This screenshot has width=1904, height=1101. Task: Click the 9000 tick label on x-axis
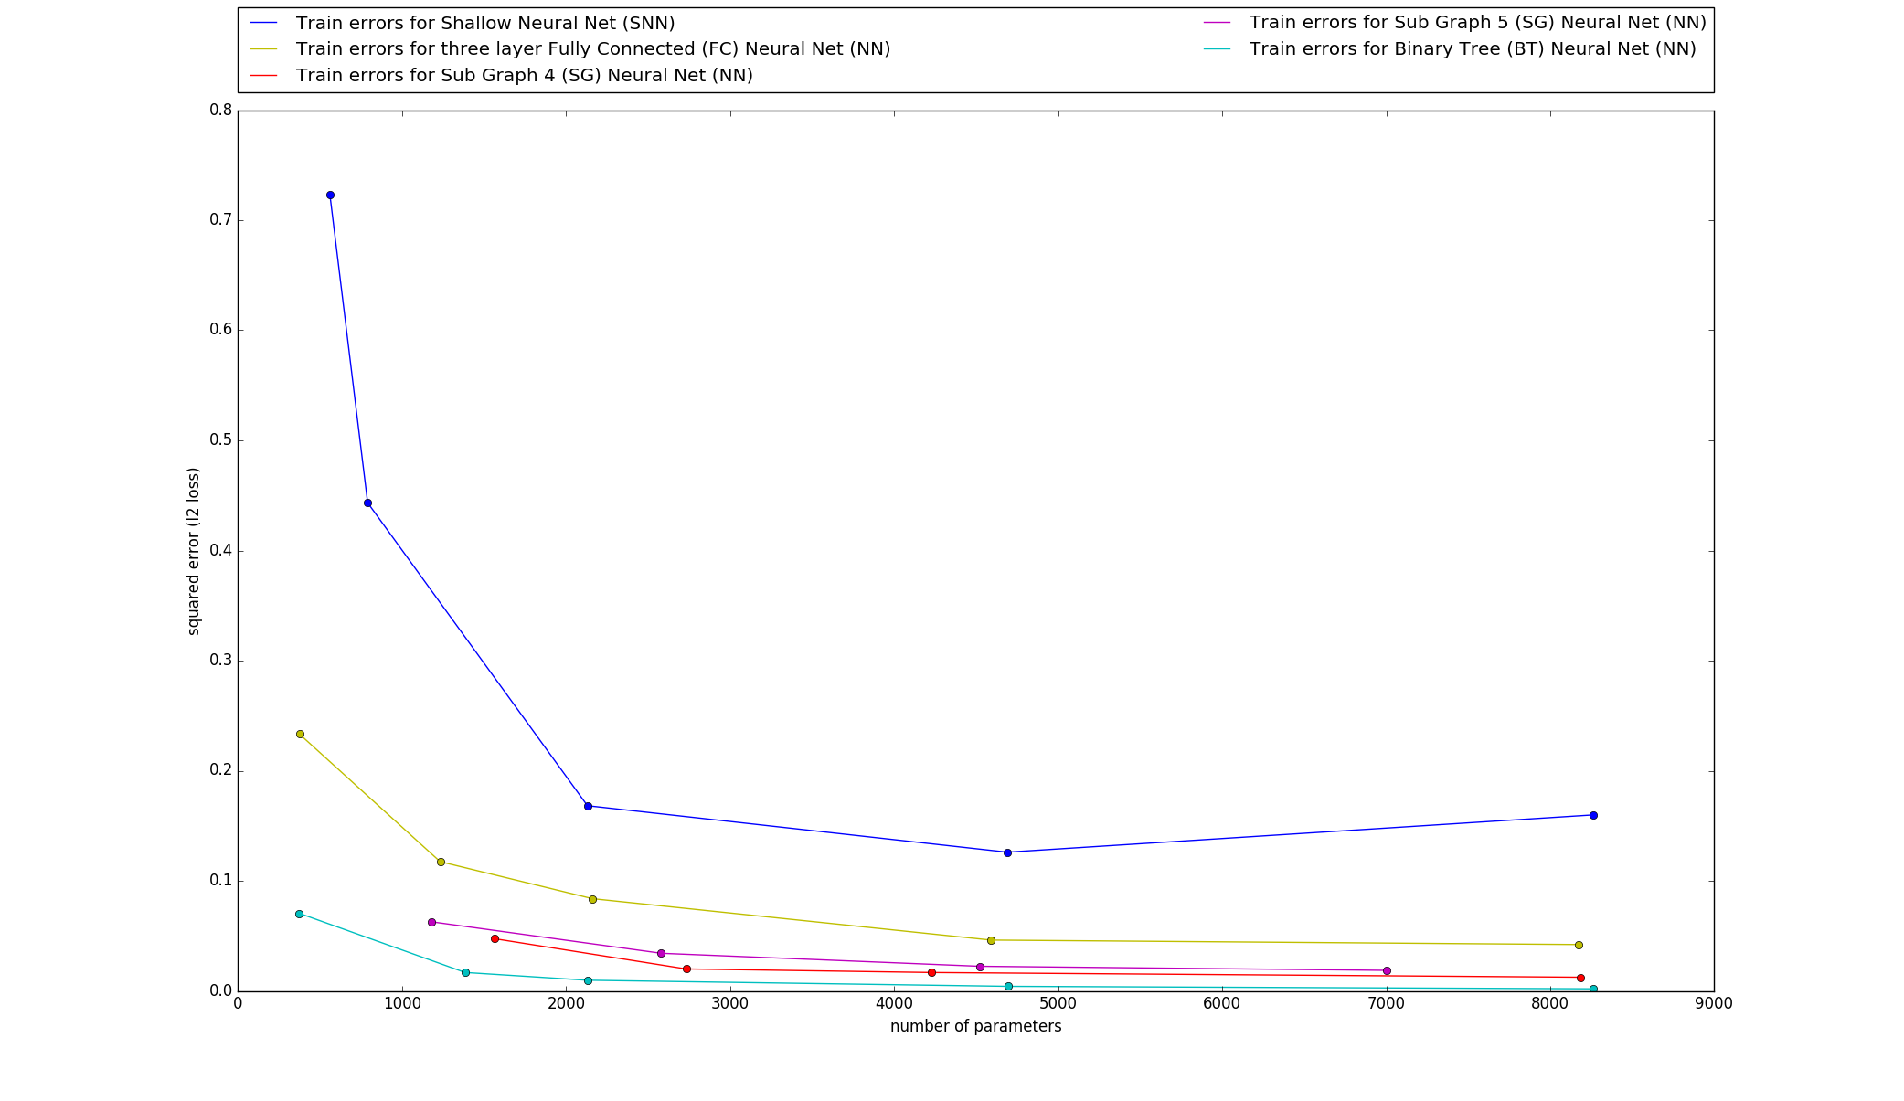click(x=1713, y=1003)
